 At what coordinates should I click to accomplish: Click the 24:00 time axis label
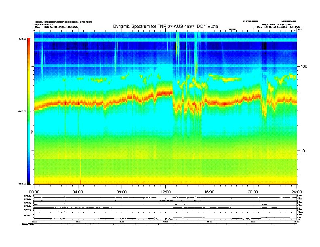click(297, 192)
